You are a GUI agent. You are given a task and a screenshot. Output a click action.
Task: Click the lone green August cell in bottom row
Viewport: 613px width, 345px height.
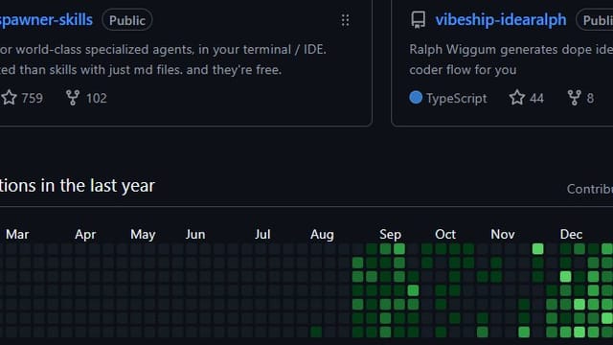tap(316, 333)
